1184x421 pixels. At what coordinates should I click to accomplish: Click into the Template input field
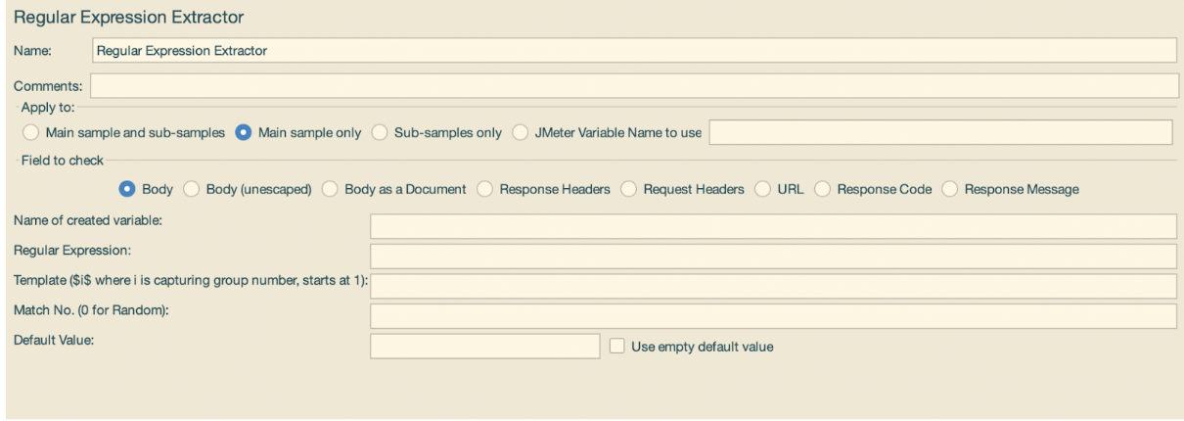tap(772, 286)
